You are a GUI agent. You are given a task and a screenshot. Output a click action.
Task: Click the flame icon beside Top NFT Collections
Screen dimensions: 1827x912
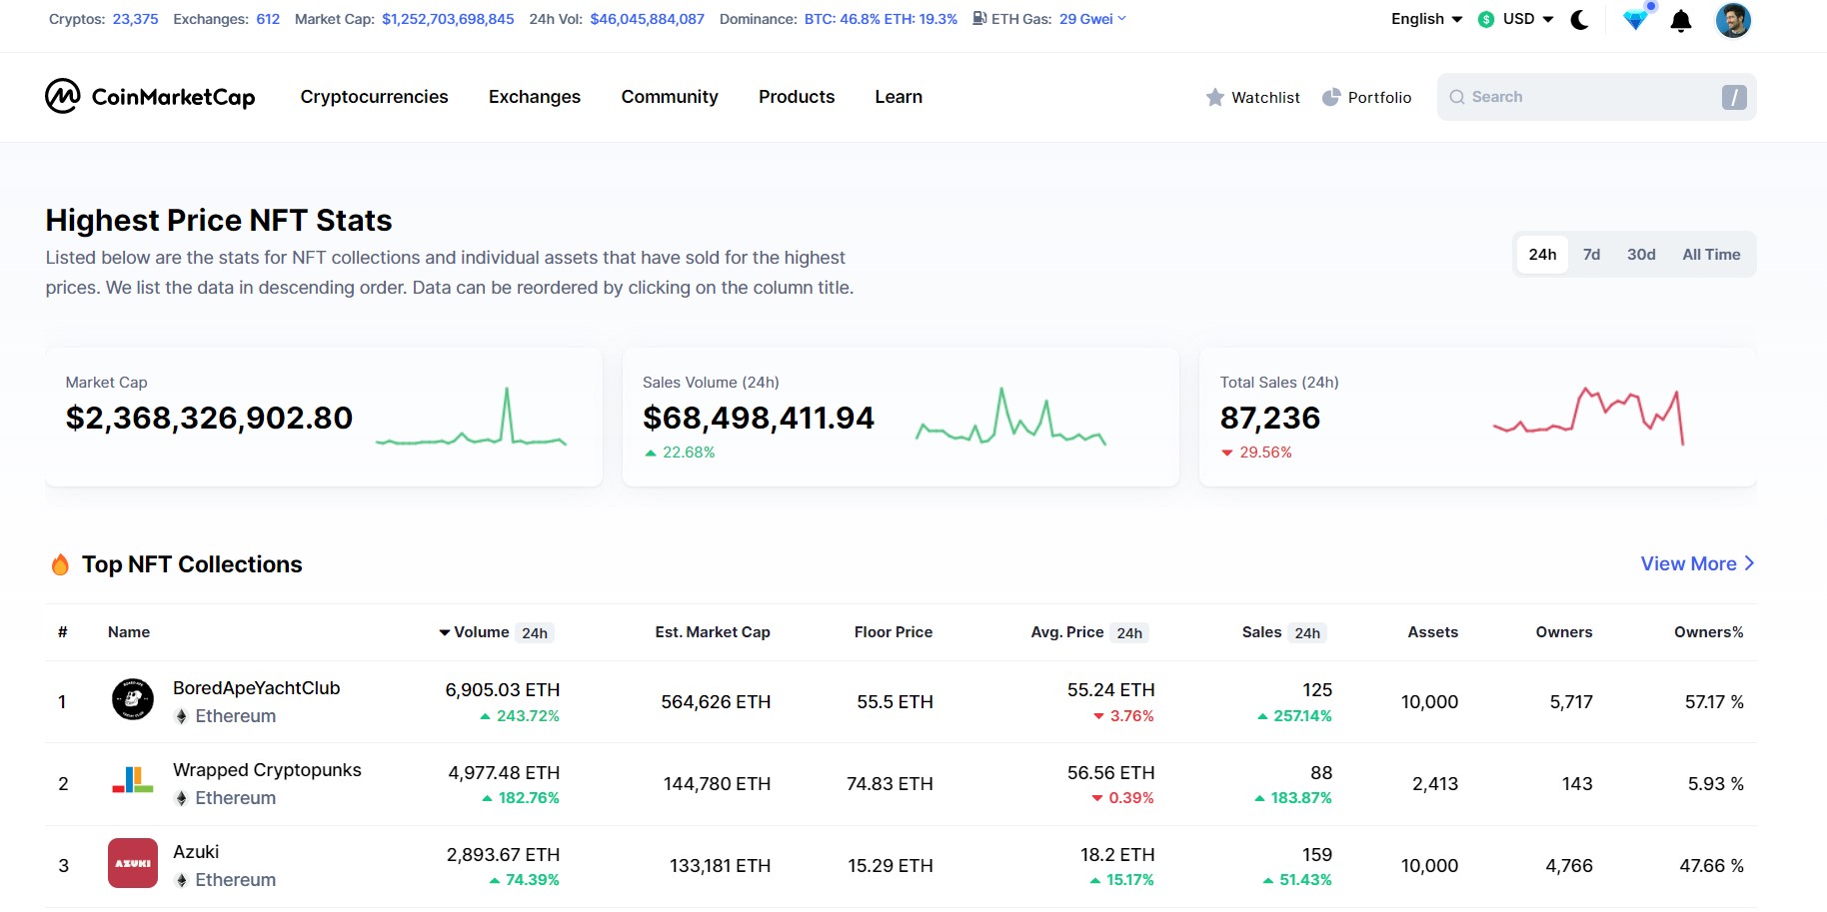[x=60, y=564]
